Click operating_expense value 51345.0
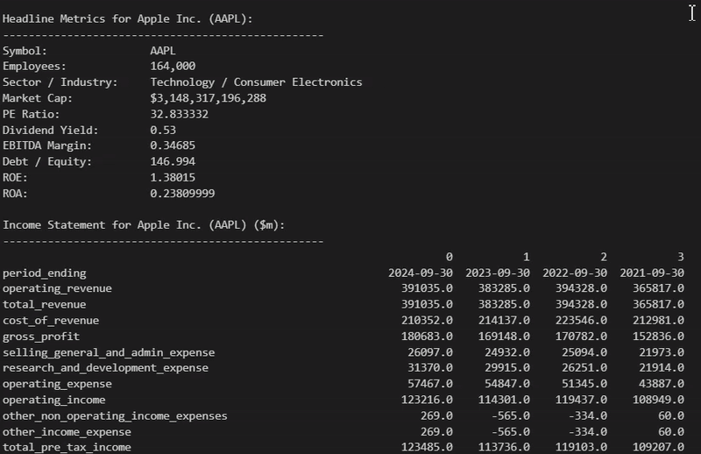The image size is (701, 454). [584, 384]
